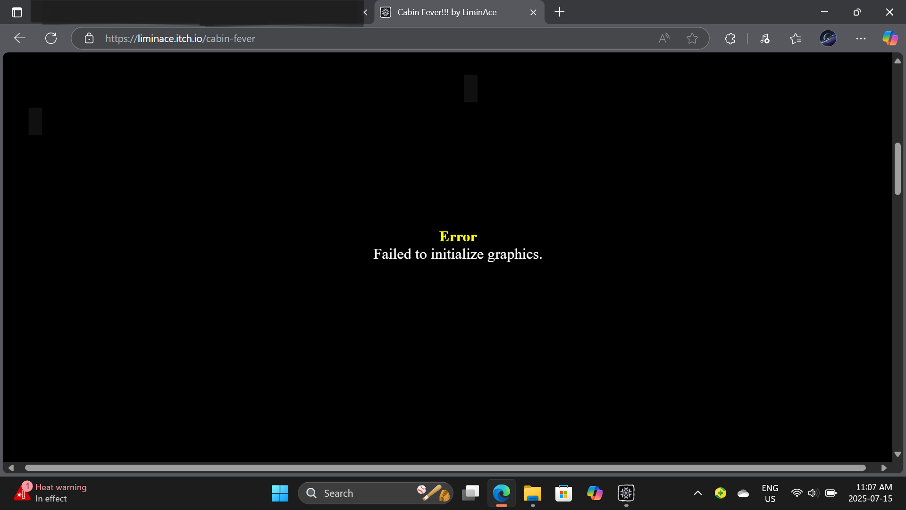Check the battery status icon

(831, 493)
